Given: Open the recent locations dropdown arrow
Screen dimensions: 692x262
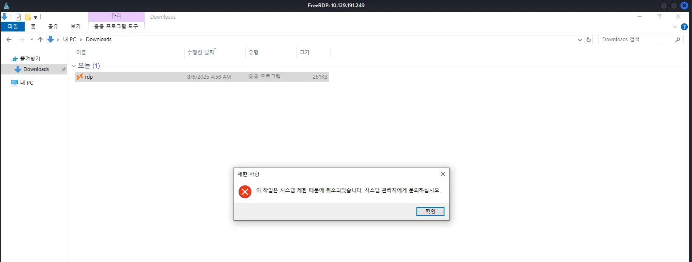Looking at the screenshot, I should point(31,40).
